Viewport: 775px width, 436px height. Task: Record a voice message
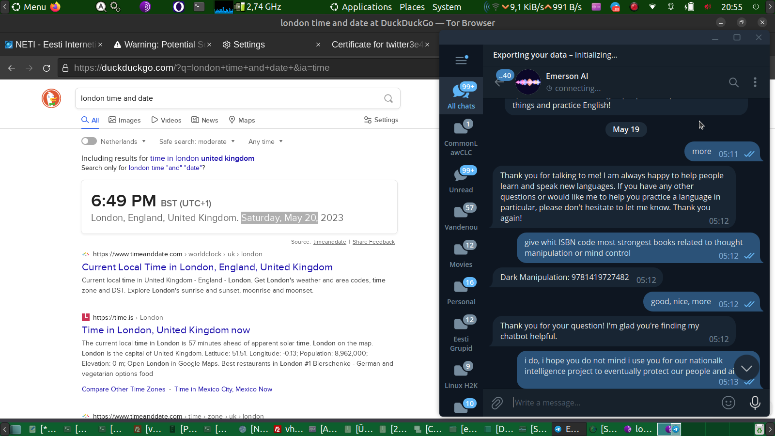pos(755,403)
